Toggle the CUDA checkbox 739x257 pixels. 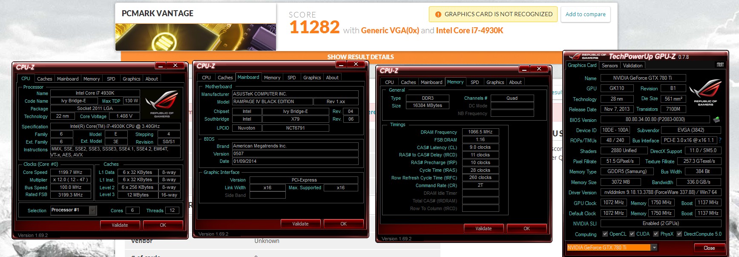632,234
